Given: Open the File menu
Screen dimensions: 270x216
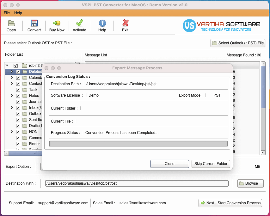Looking at the screenshot, I should [7, 13].
